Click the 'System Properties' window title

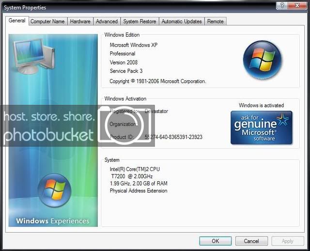click(x=25, y=8)
